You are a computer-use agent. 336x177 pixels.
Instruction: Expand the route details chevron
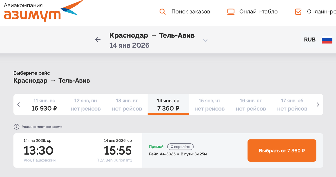click(x=206, y=40)
